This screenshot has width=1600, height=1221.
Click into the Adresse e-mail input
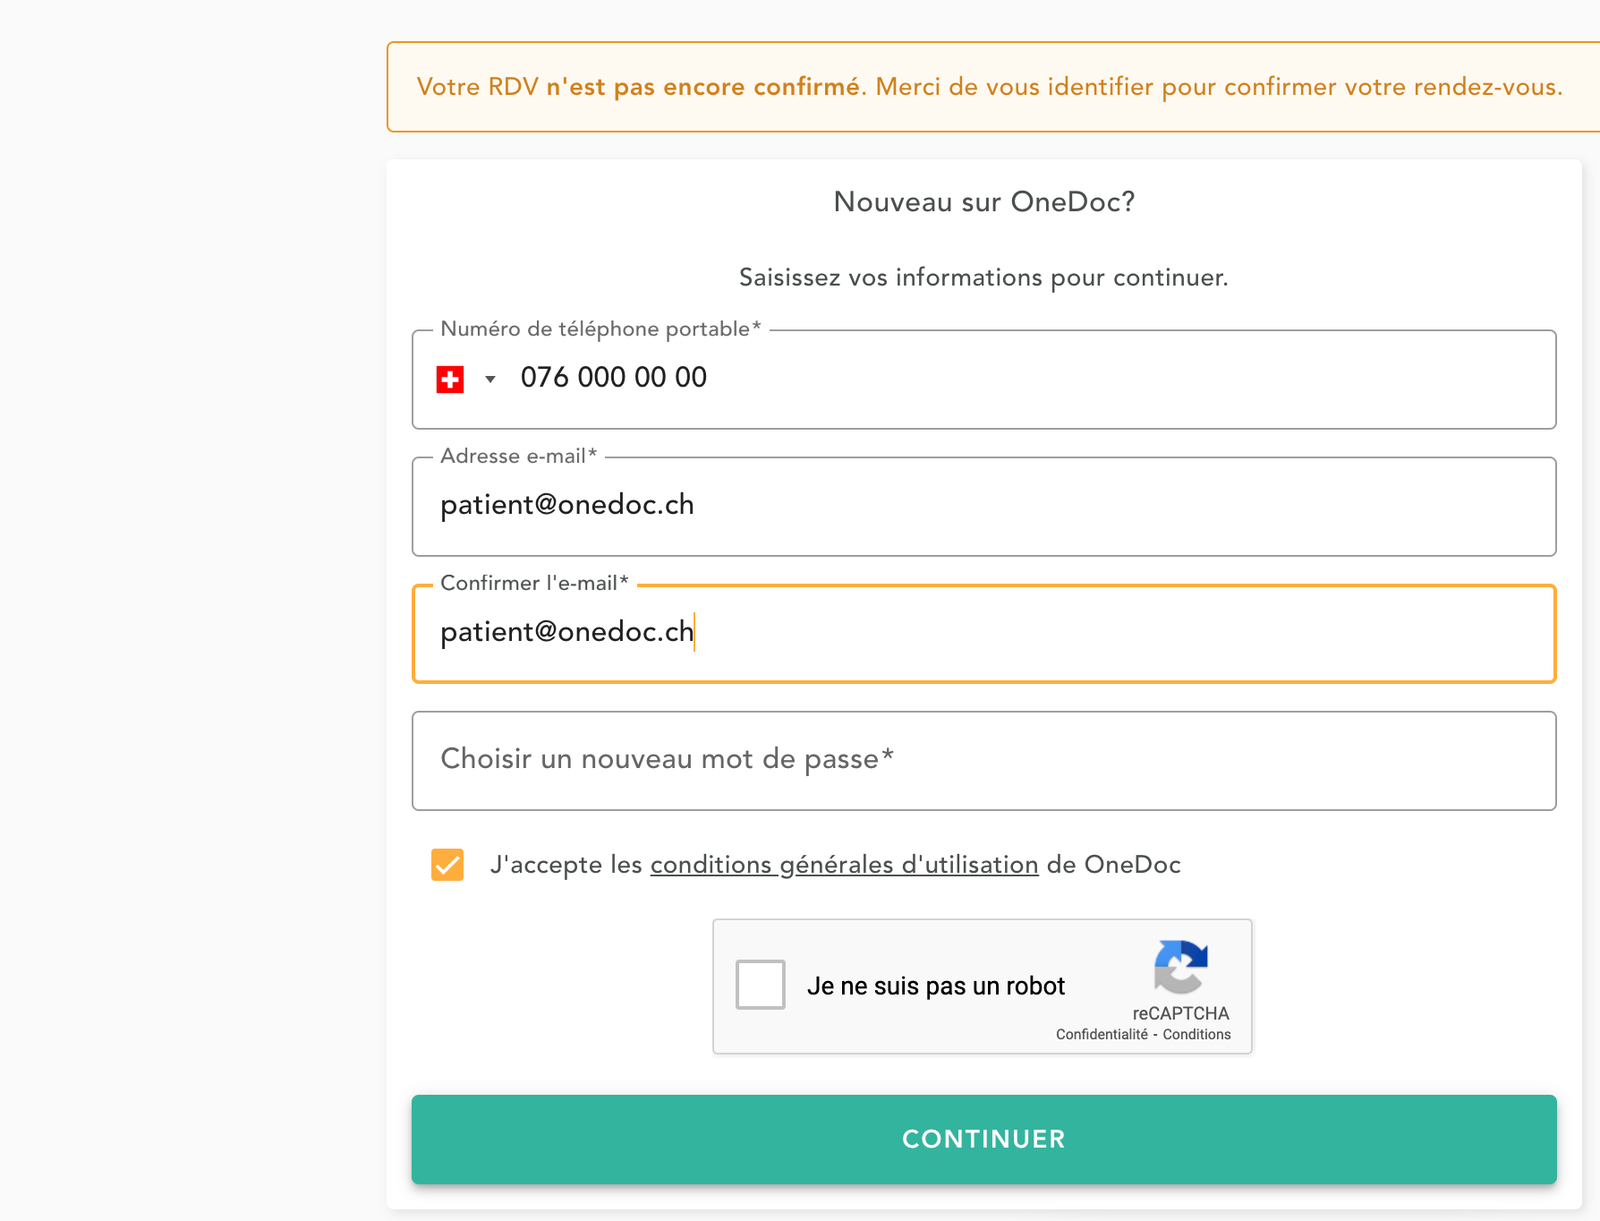pos(984,506)
